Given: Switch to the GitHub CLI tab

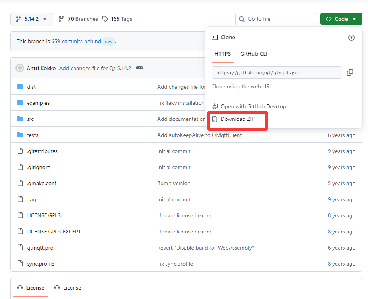Looking at the screenshot, I should point(254,54).
